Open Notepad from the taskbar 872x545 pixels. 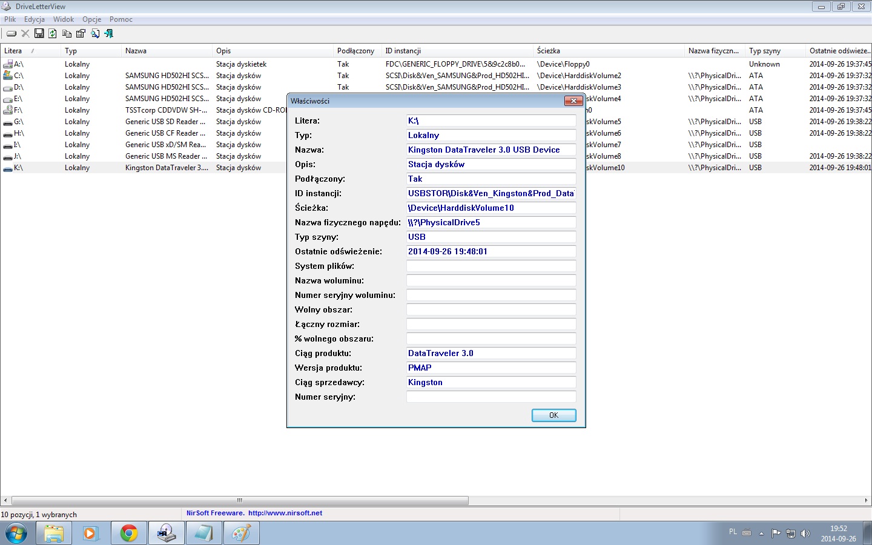tap(203, 533)
